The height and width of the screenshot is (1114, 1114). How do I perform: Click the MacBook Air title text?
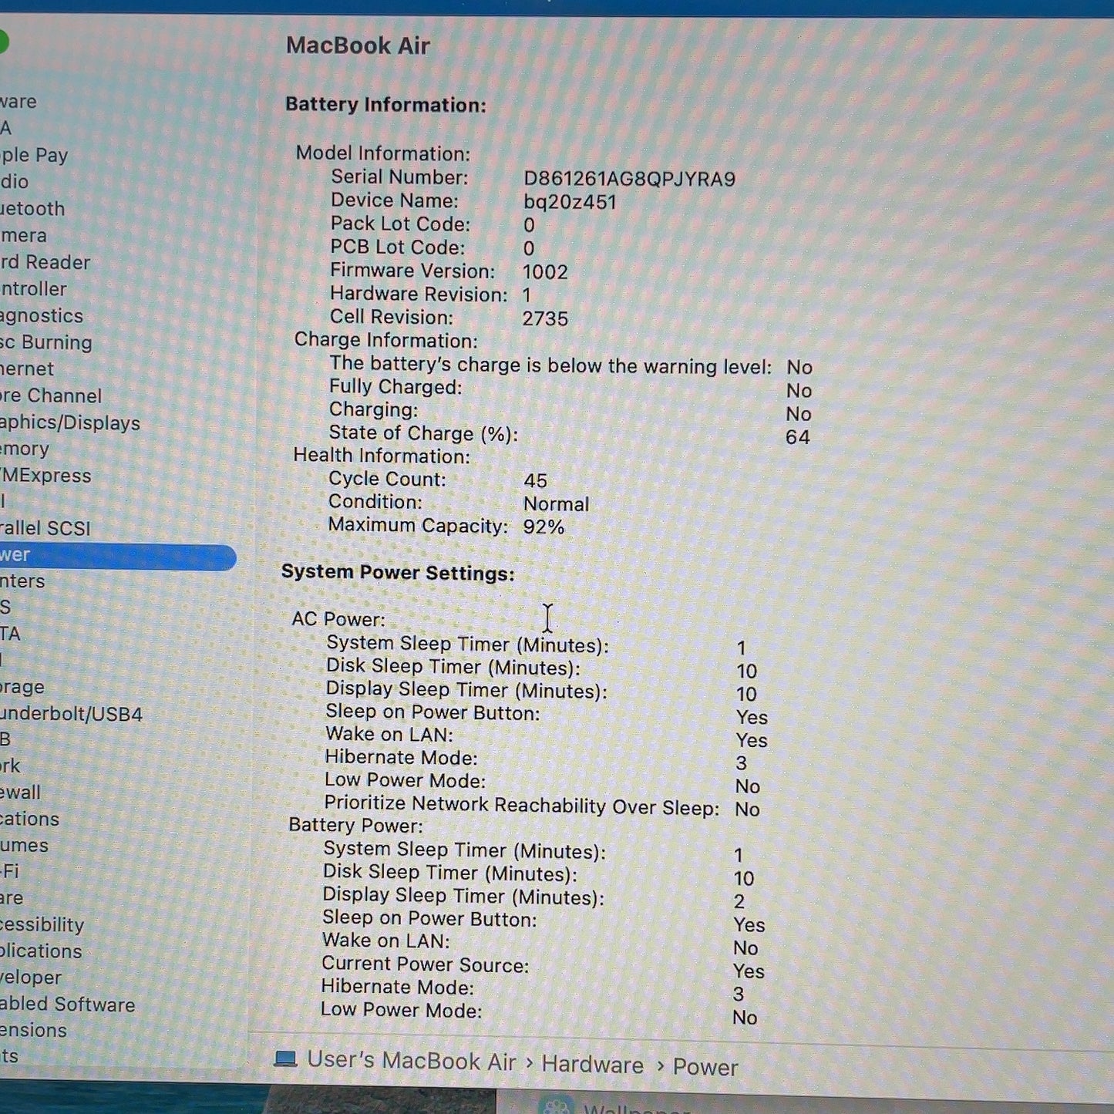pos(358,45)
